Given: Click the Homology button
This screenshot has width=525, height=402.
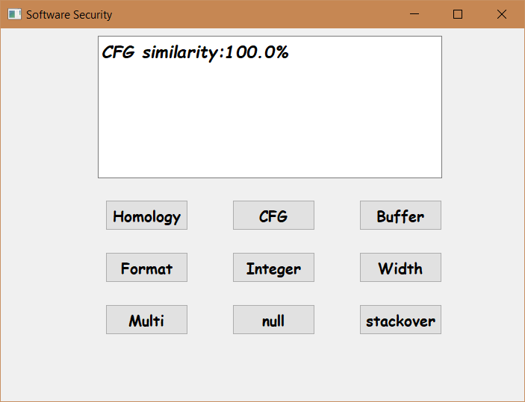Looking at the screenshot, I should 146,216.
